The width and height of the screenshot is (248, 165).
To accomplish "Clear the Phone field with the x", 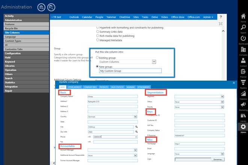I will pos(136,137).
